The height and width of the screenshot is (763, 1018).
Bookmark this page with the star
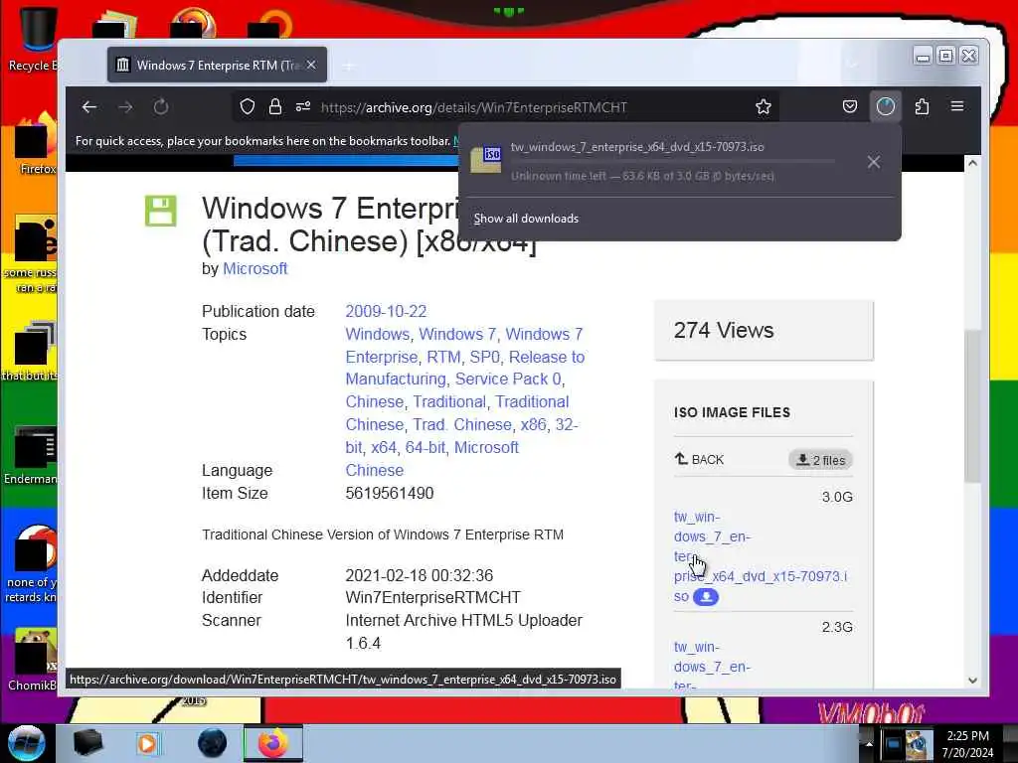763,107
